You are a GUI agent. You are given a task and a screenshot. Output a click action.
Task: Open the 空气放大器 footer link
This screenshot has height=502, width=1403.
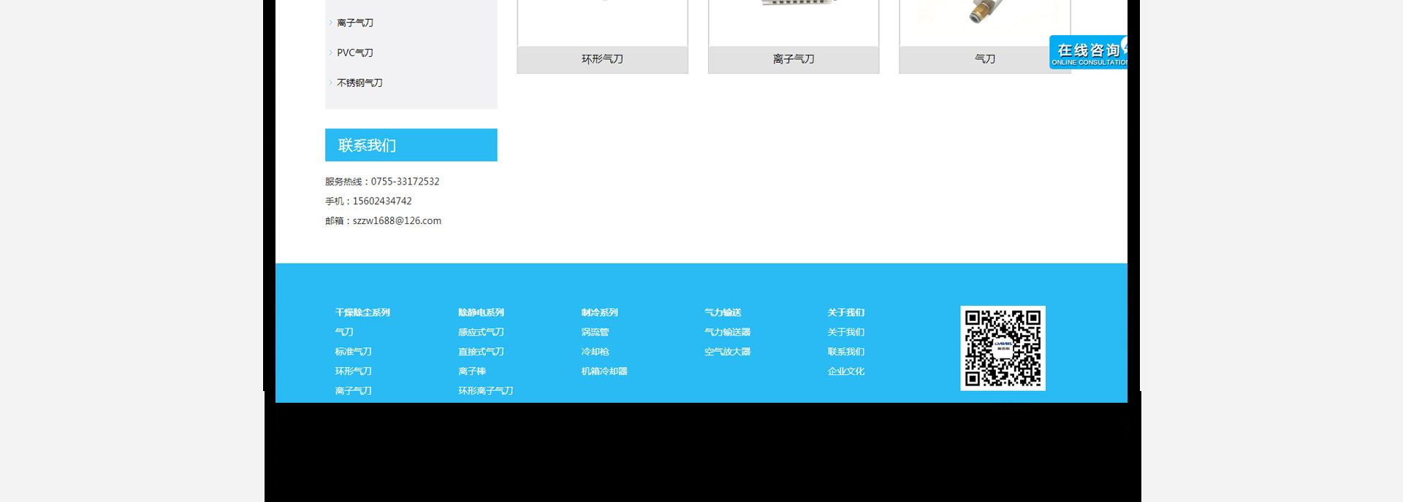tap(727, 352)
